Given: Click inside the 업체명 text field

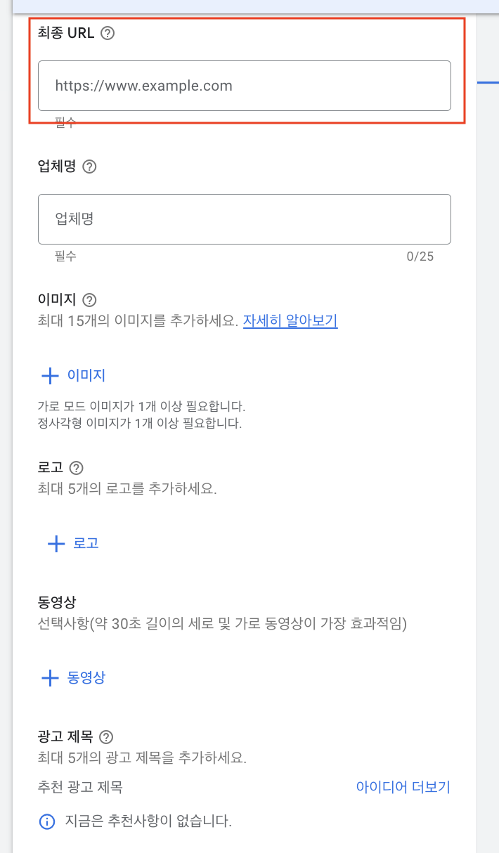Looking at the screenshot, I should coord(244,219).
